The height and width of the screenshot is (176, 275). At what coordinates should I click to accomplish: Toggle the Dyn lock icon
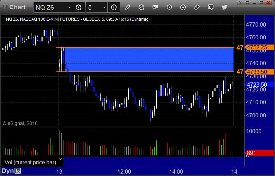[18, 170]
